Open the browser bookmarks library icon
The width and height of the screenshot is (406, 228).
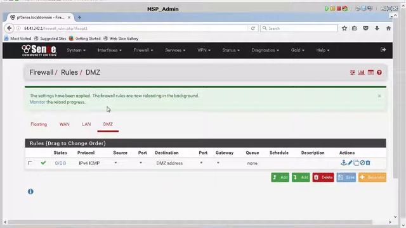pyautogui.click(x=354, y=28)
